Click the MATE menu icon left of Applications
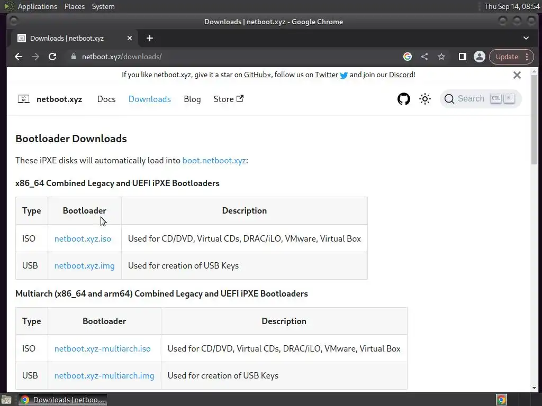The image size is (542, 406). coord(9,6)
